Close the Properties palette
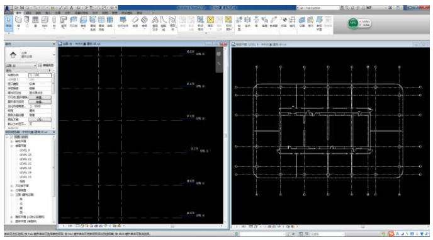This screenshot has height=240, width=433. (x=54, y=43)
